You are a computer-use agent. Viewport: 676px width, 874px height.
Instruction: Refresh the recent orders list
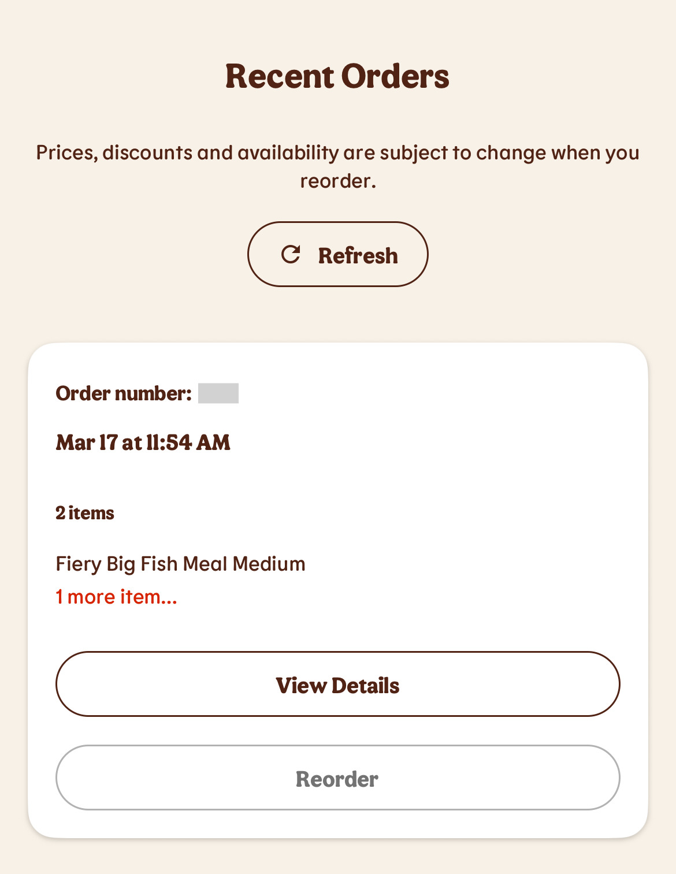coord(338,254)
